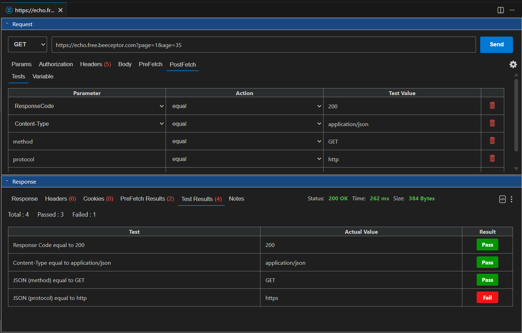Open the response code snippet icon
This screenshot has height=333, width=522.
tap(502, 199)
